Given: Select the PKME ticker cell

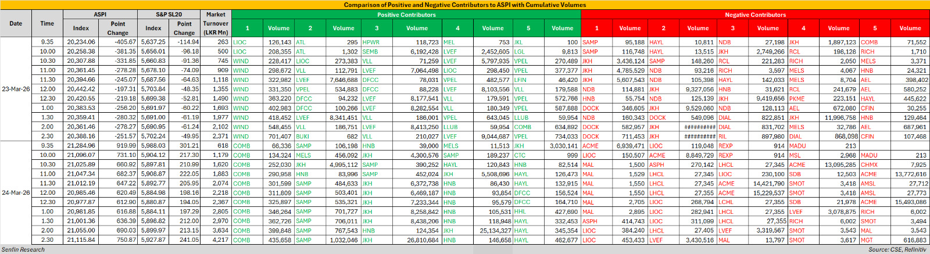Looking at the screenshot, I should pyautogui.click(x=796, y=98).
